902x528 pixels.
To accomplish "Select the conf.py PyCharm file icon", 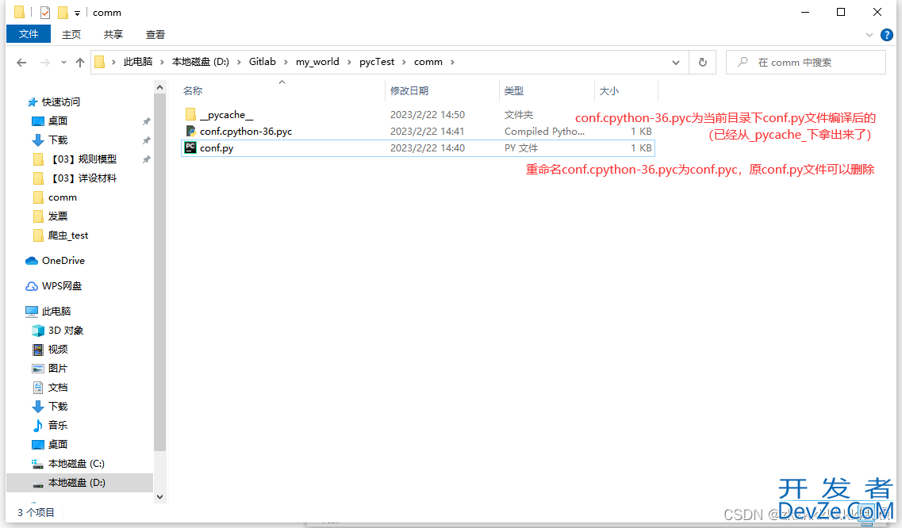I will [190, 147].
